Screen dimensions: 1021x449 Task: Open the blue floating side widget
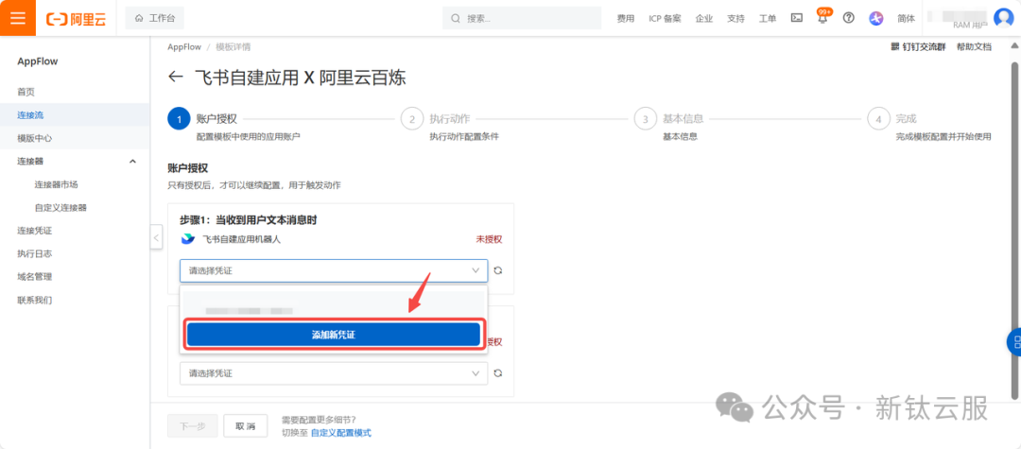1013,341
